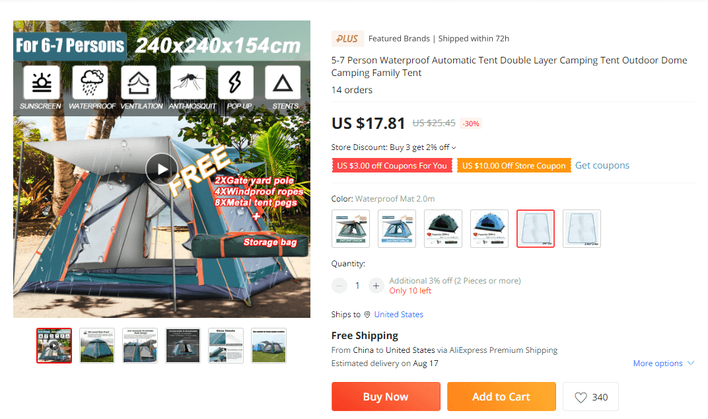The image size is (708, 419).
Task: Open the second gallery thumbnail image
Action: click(97, 346)
